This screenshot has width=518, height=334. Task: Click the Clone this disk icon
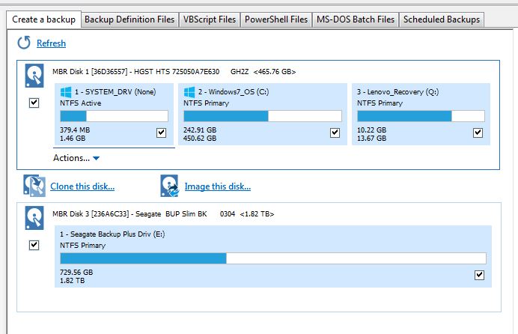[x=34, y=186]
